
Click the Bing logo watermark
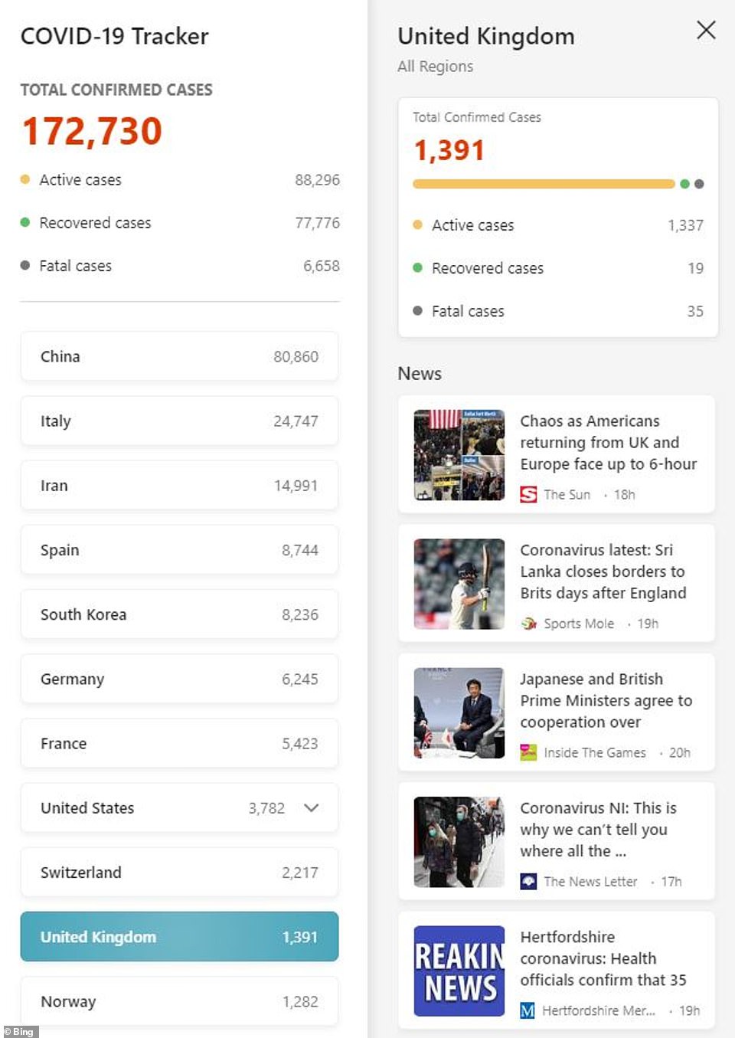coord(20,1032)
